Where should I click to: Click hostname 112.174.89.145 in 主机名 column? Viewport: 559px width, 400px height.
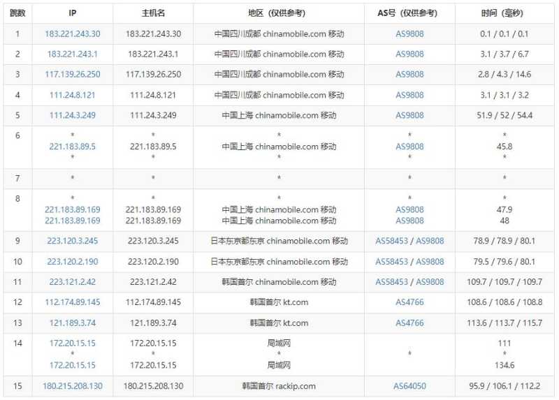(153, 302)
